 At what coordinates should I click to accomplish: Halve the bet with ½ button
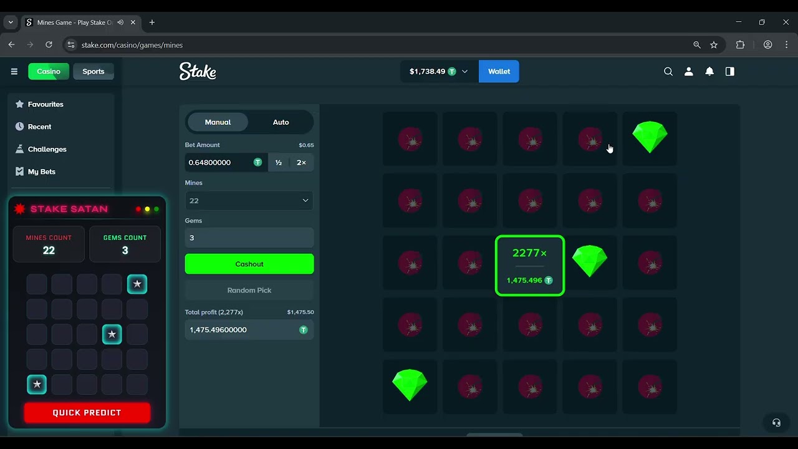(279, 162)
